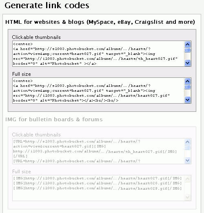Image resolution: width=204 pixels, height=213 pixels.
Task: Click scrollbar thumb in IMG Clickable thumbnails box
Action: [187, 147]
